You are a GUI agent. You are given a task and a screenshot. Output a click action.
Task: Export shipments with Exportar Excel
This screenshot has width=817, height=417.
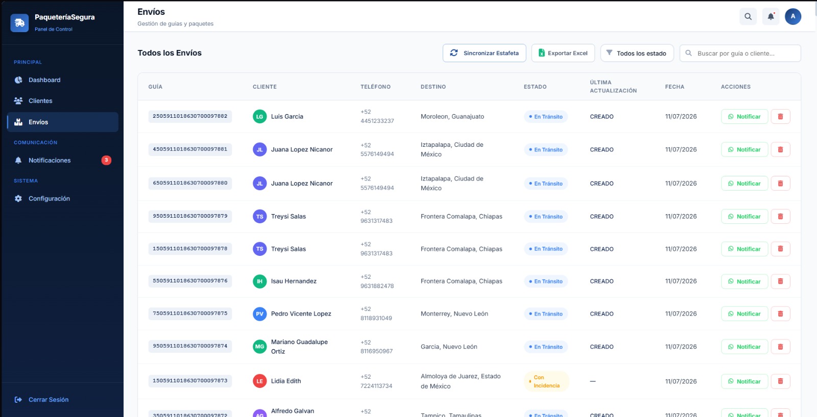(563, 53)
